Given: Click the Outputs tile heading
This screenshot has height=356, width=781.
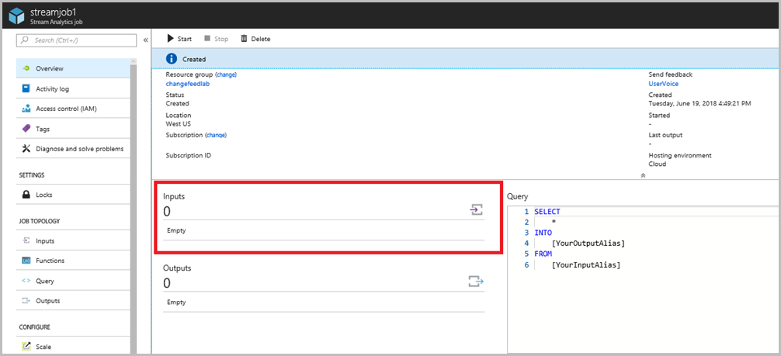Looking at the screenshot, I should [177, 268].
